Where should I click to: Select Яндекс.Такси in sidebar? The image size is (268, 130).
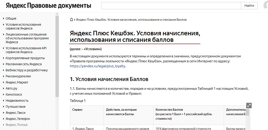click(15, 113)
